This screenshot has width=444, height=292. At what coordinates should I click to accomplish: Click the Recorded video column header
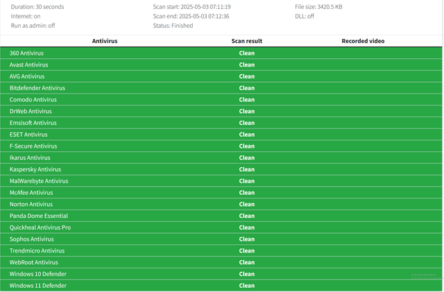pos(363,41)
